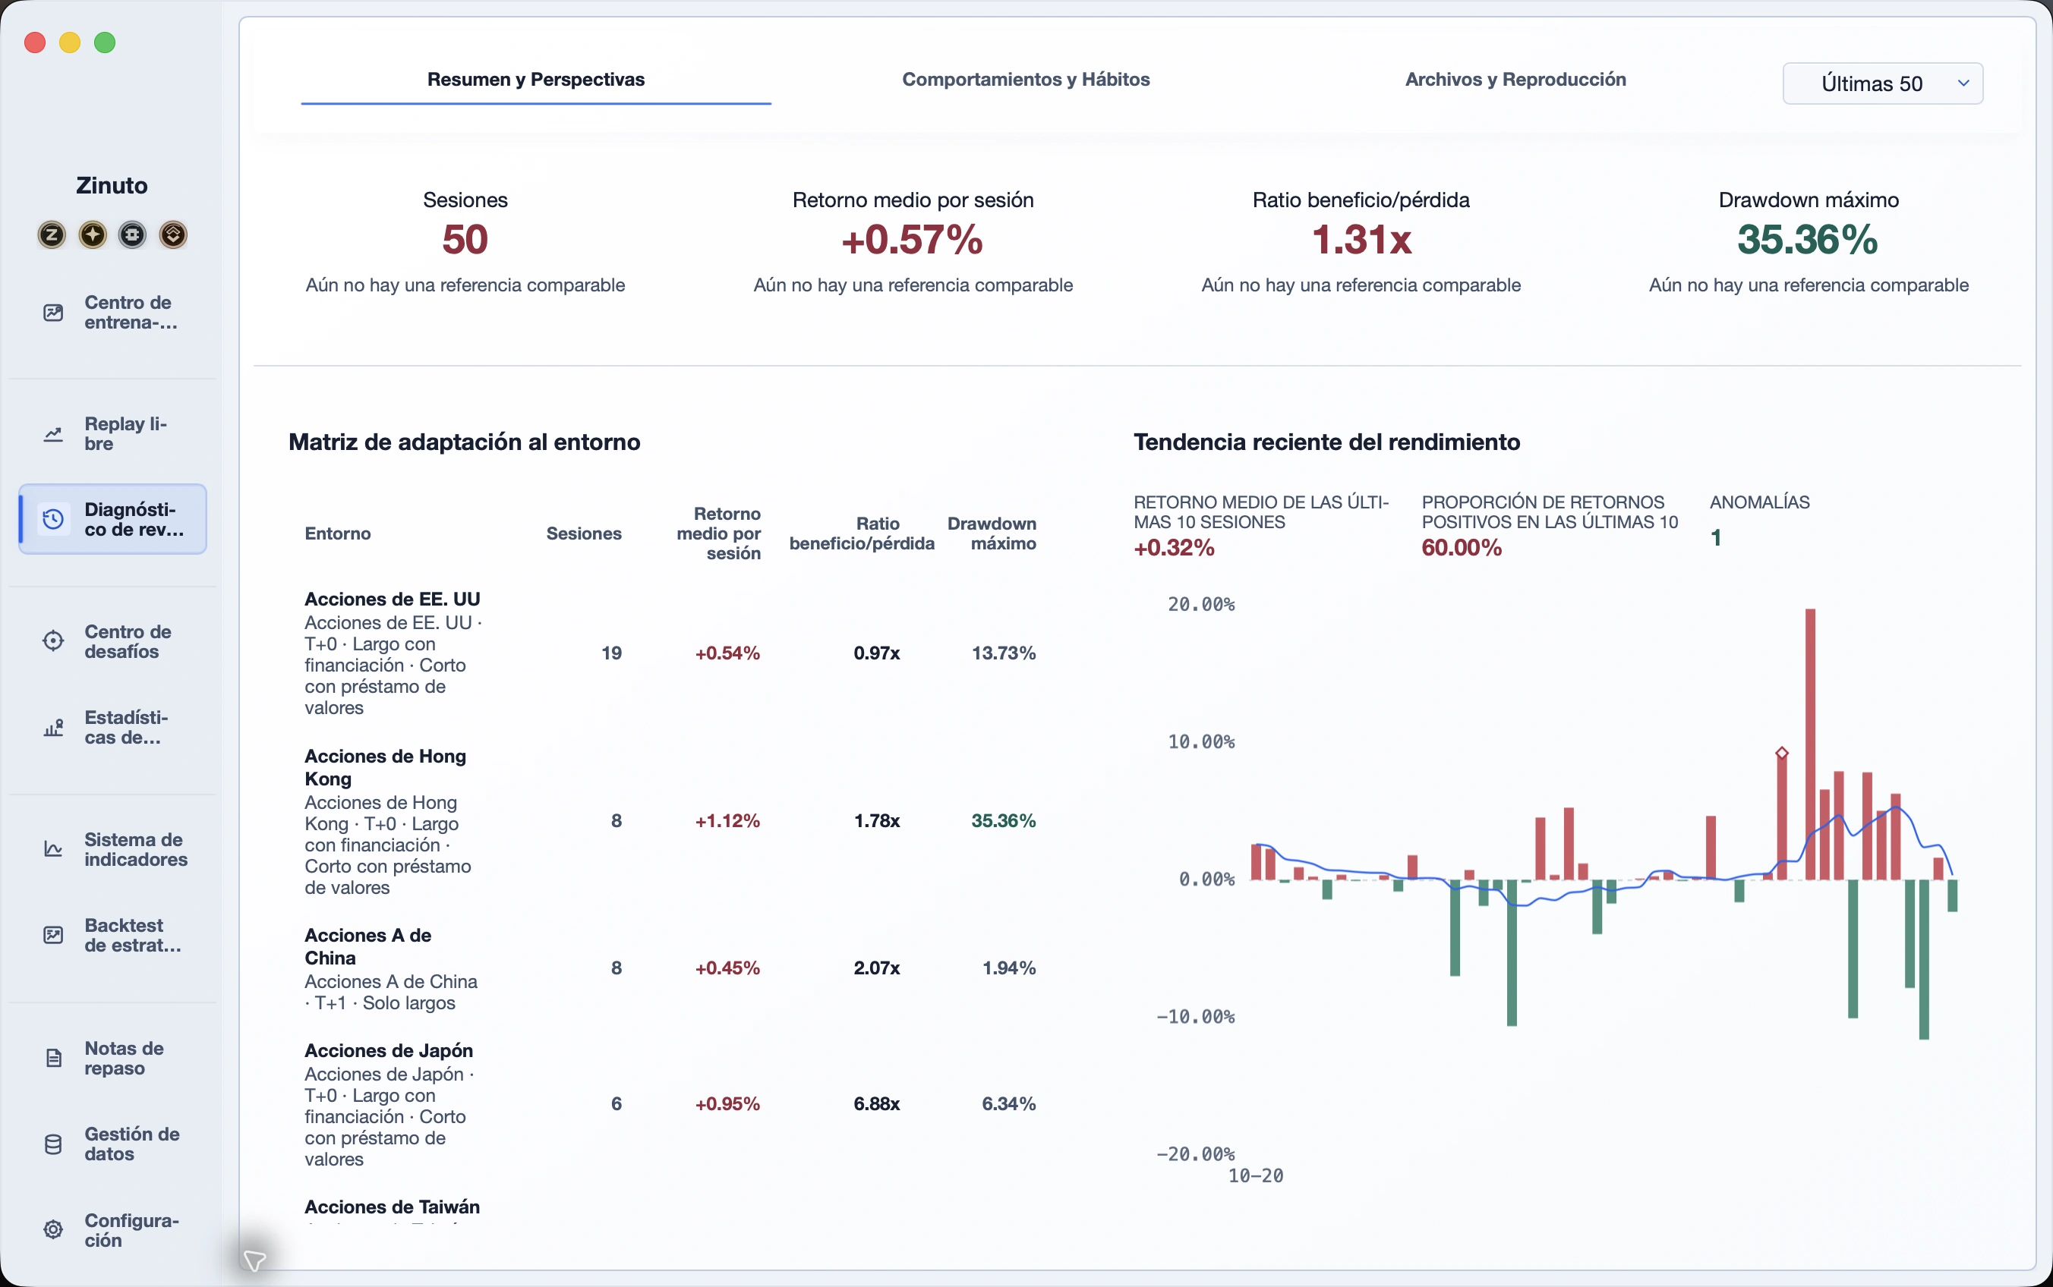Image resolution: width=2053 pixels, height=1287 pixels.
Task: Select the Resumen y Perspectivas tab
Action: tap(535, 79)
